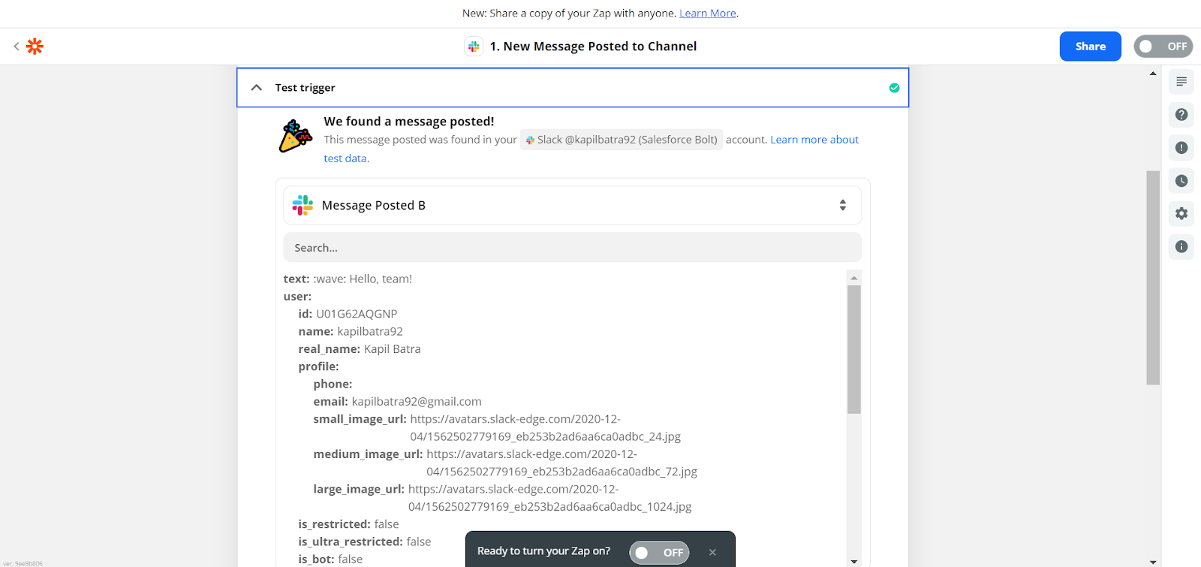This screenshot has height=567, width=1201.
Task: Click the medium_image_url avatar link value
Action: [561, 463]
